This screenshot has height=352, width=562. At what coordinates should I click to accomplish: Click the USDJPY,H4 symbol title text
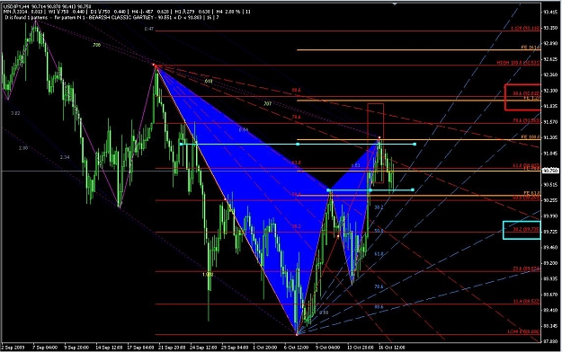(x=16, y=6)
